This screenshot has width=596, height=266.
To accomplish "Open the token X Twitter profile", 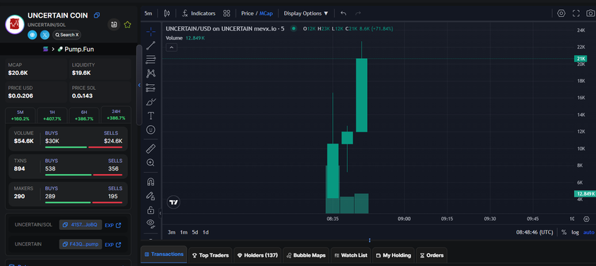I will 45,35.
